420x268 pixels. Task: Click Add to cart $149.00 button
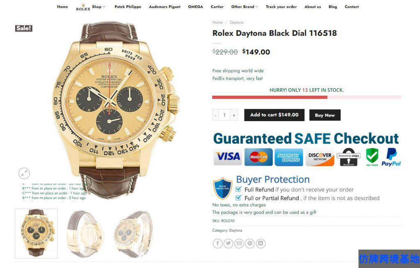click(x=274, y=115)
